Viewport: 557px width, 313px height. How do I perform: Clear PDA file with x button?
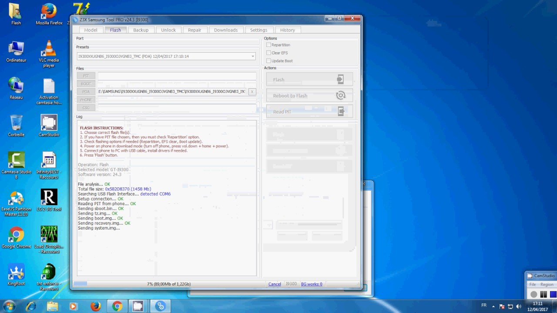252,92
